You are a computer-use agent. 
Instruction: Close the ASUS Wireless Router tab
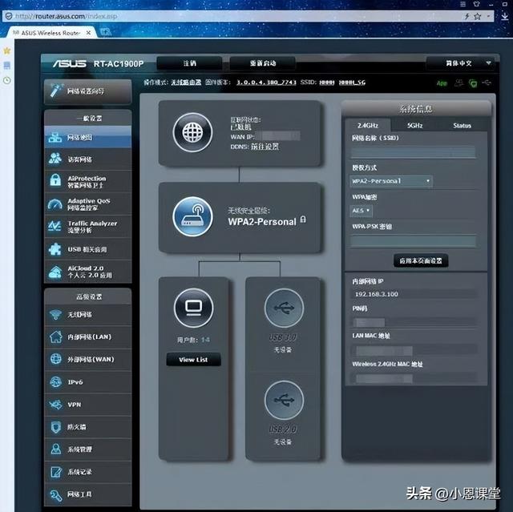coord(88,33)
